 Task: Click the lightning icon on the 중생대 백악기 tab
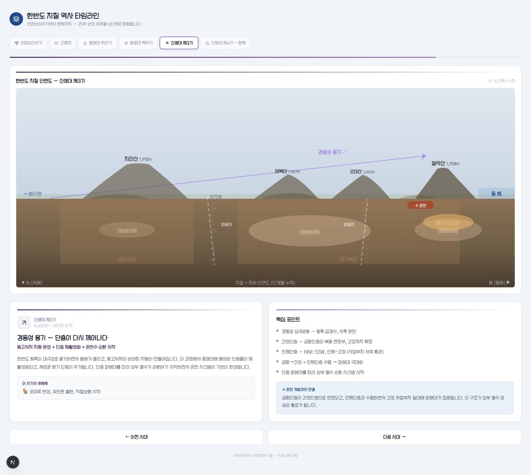coord(126,43)
